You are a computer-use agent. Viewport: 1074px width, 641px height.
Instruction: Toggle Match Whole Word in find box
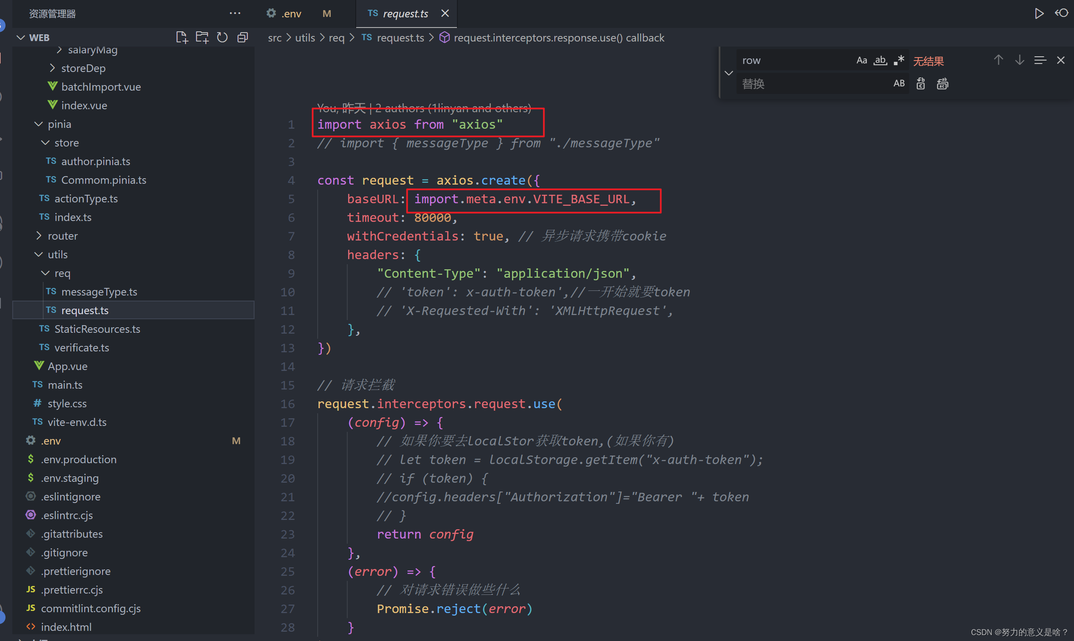click(880, 60)
